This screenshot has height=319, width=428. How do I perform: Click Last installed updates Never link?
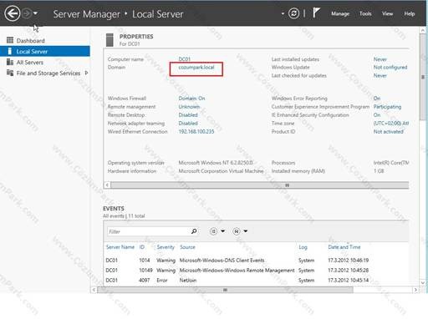[380, 59]
